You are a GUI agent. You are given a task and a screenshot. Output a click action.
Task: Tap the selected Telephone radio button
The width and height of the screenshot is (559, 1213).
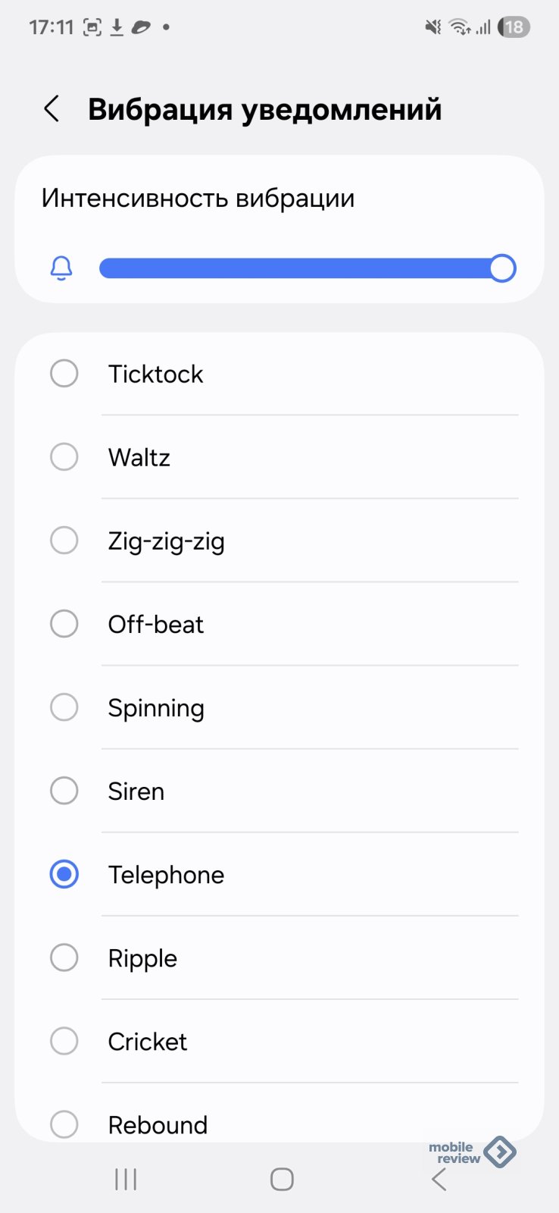coord(64,874)
